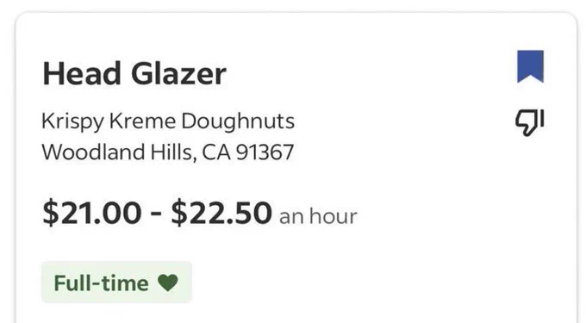Click the "an hour" pay period text
586x323 pixels.
(318, 216)
